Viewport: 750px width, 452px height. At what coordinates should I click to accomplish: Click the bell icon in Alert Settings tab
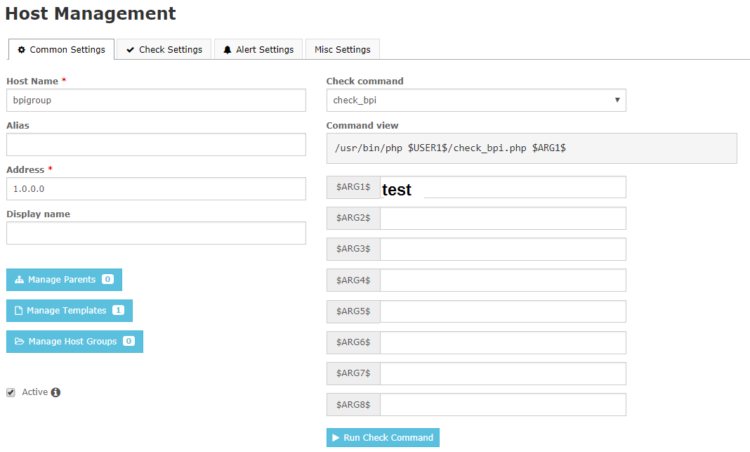tap(228, 50)
